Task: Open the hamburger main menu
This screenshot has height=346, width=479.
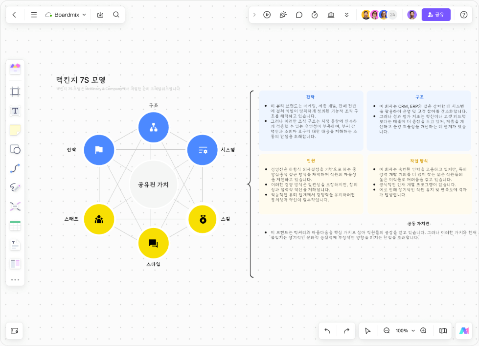Action: (34, 15)
